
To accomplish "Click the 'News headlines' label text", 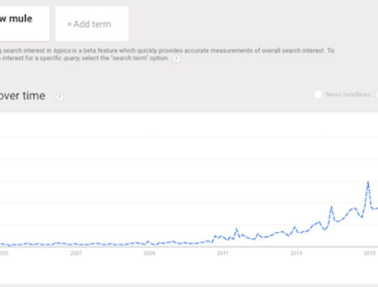I will pos(348,94).
